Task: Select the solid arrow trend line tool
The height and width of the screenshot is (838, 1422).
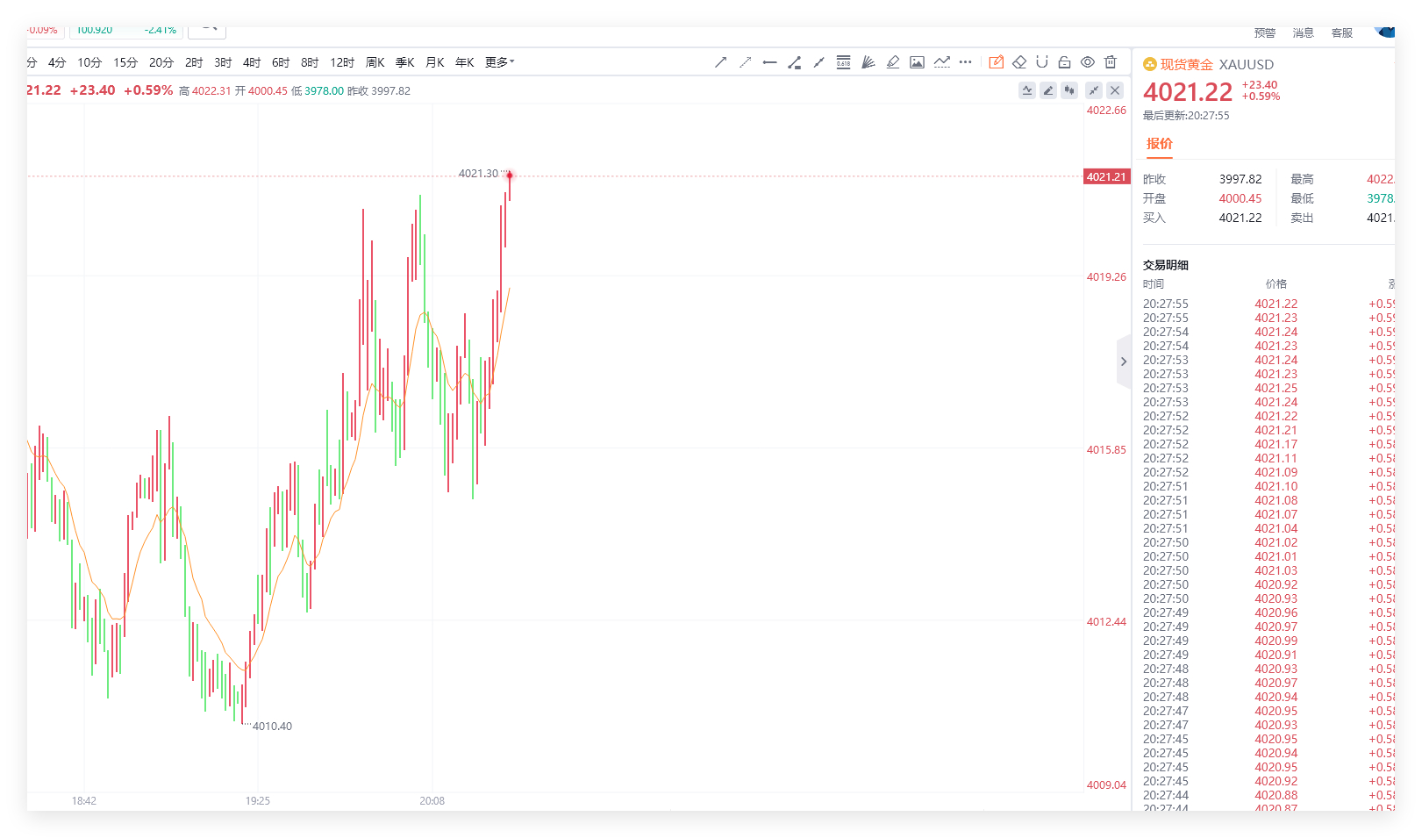Action: [x=720, y=62]
